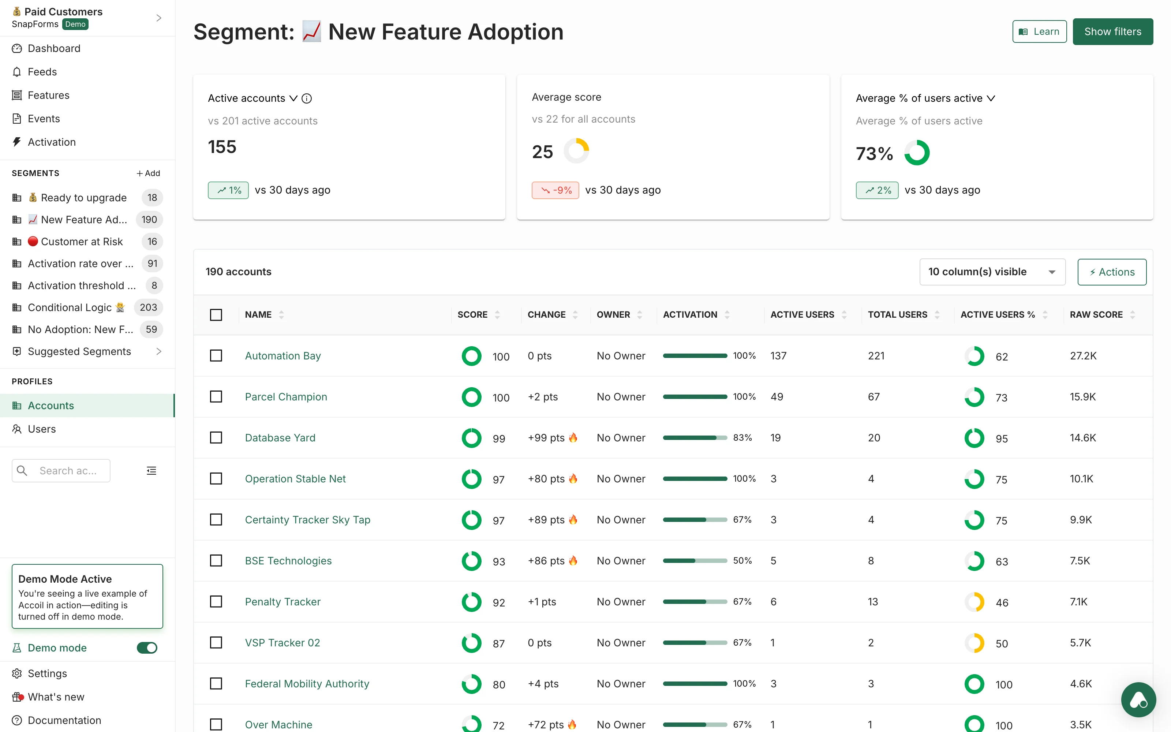Open the chat bubble in bottom right
This screenshot has height=732, width=1171.
point(1138,699)
